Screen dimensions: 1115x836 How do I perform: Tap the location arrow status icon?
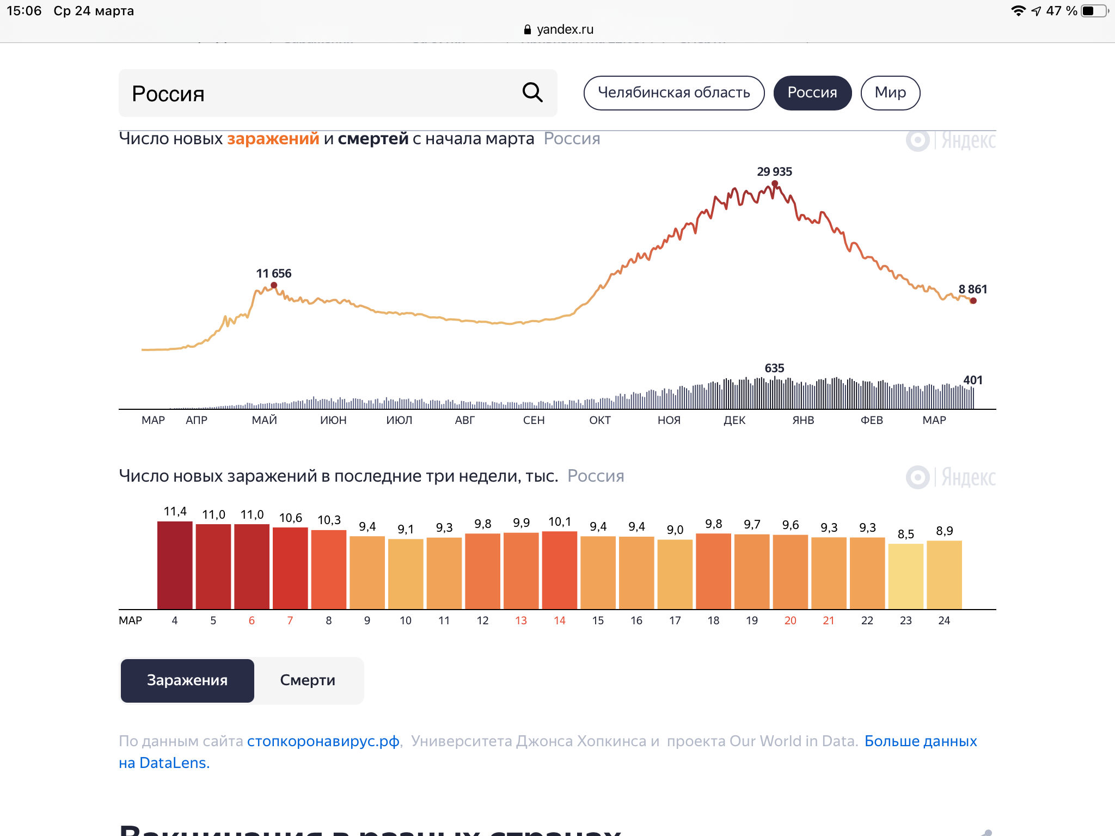tap(1036, 11)
